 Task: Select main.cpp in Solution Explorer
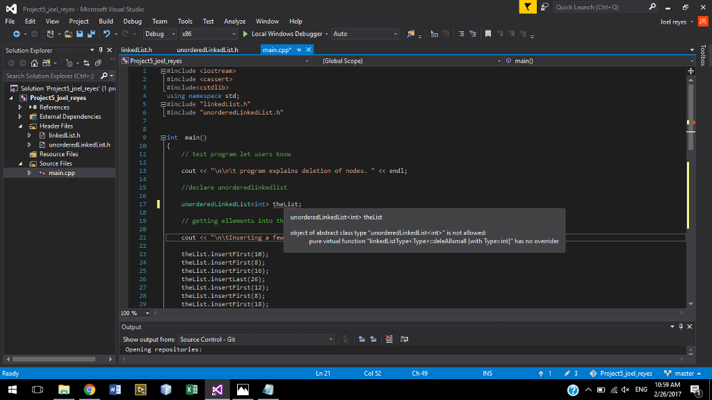pos(61,173)
